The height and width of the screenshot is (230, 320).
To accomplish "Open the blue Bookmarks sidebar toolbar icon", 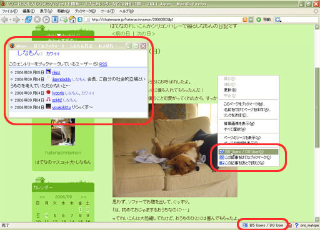I will 55,20.
